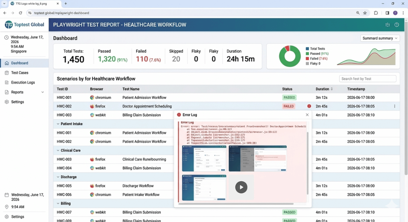Open the first screenshot thumbnail in Error Log
This screenshot has height=222, width=408.
[x=204, y=158]
